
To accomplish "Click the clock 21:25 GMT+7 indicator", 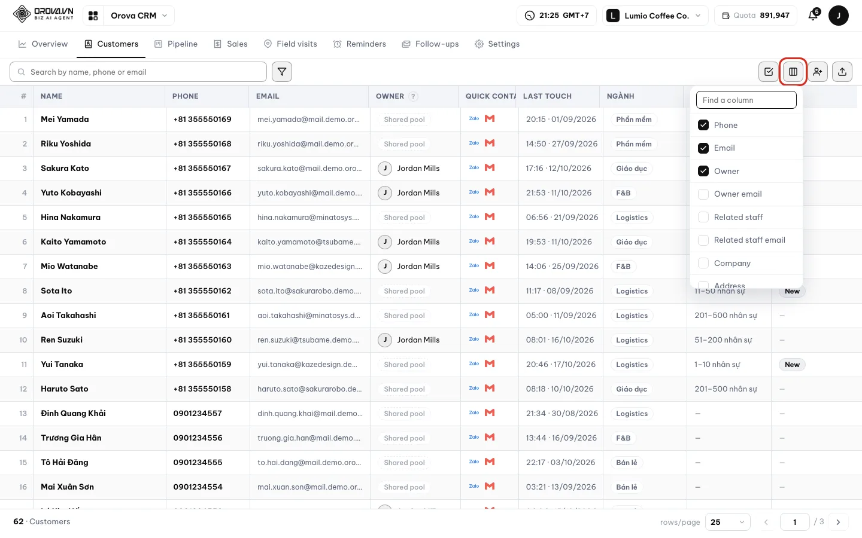I will coord(557,16).
